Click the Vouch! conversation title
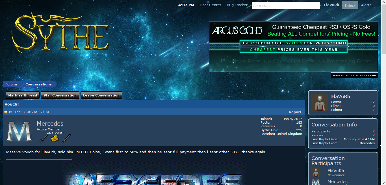 [12, 104]
